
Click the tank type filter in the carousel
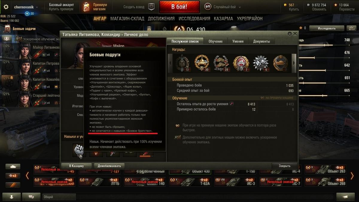pos(13,167)
